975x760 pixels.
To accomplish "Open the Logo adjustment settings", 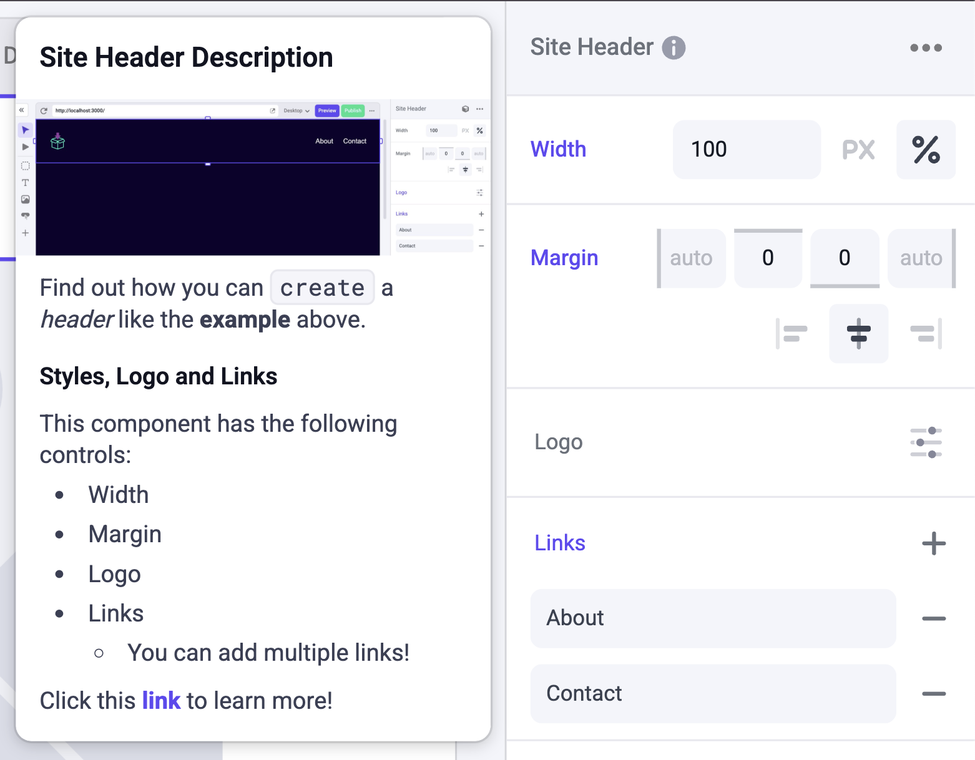I will coord(926,442).
